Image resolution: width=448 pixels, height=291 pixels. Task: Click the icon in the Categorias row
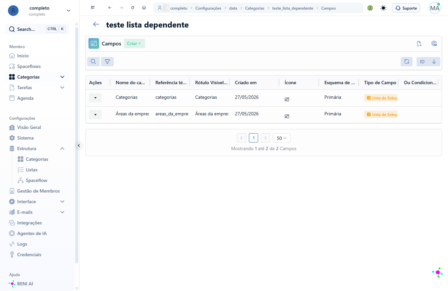point(287,99)
